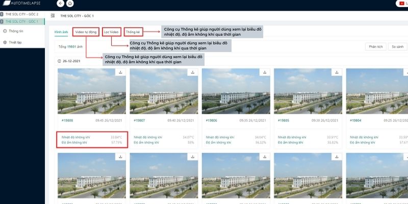Switch to the Video tự động tab
Screen dimensions: 408x204
pyautogui.click(x=86, y=32)
